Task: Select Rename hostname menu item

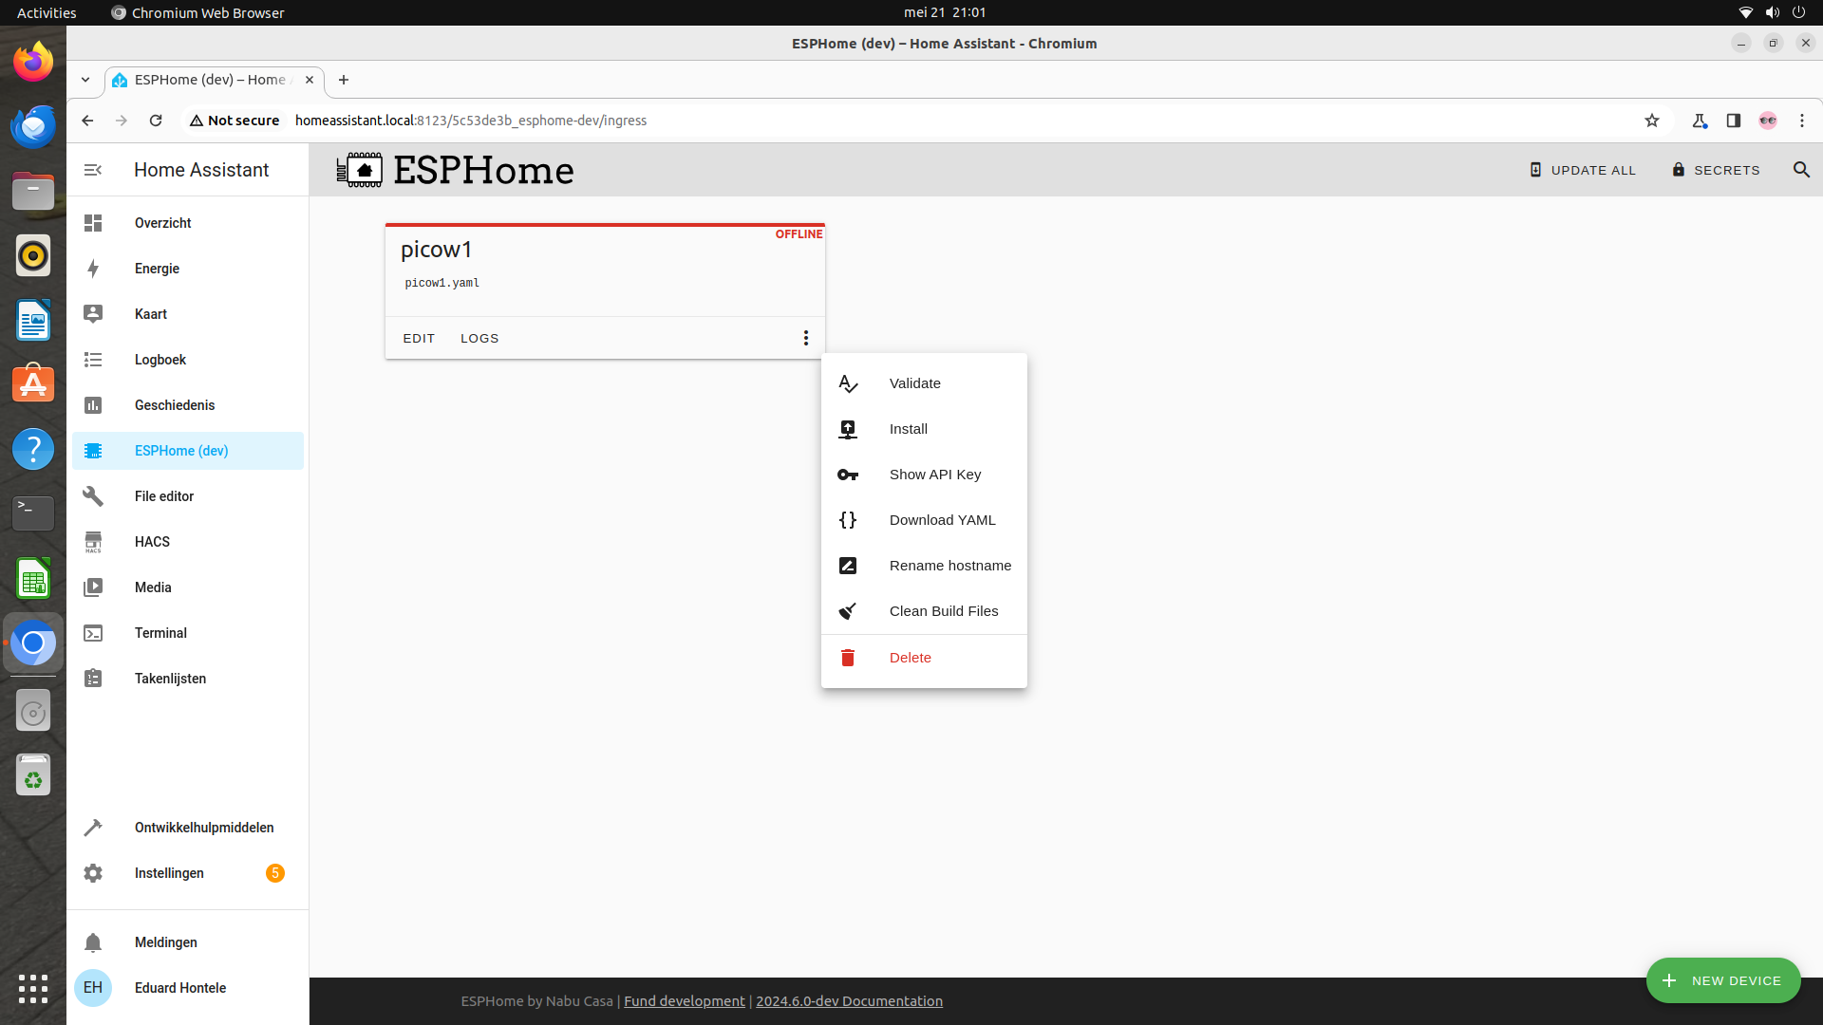Action: pos(924,566)
